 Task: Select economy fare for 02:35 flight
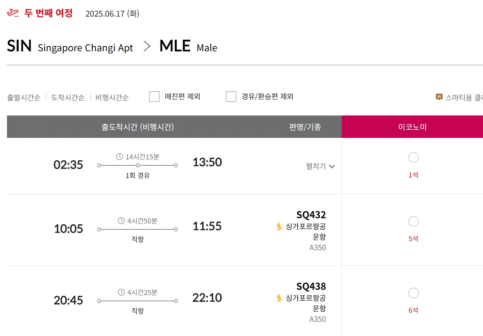[413, 157]
